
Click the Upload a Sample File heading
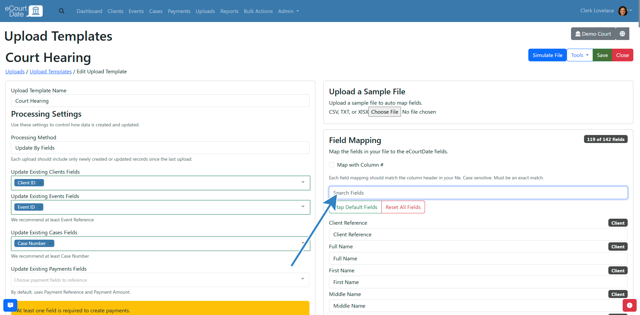coord(367,92)
